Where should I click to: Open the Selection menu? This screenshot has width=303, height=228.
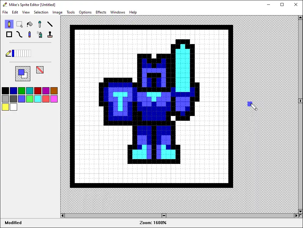point(41,12)
